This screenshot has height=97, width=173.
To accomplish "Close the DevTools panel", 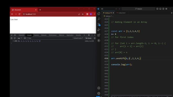I will [95, 35].
